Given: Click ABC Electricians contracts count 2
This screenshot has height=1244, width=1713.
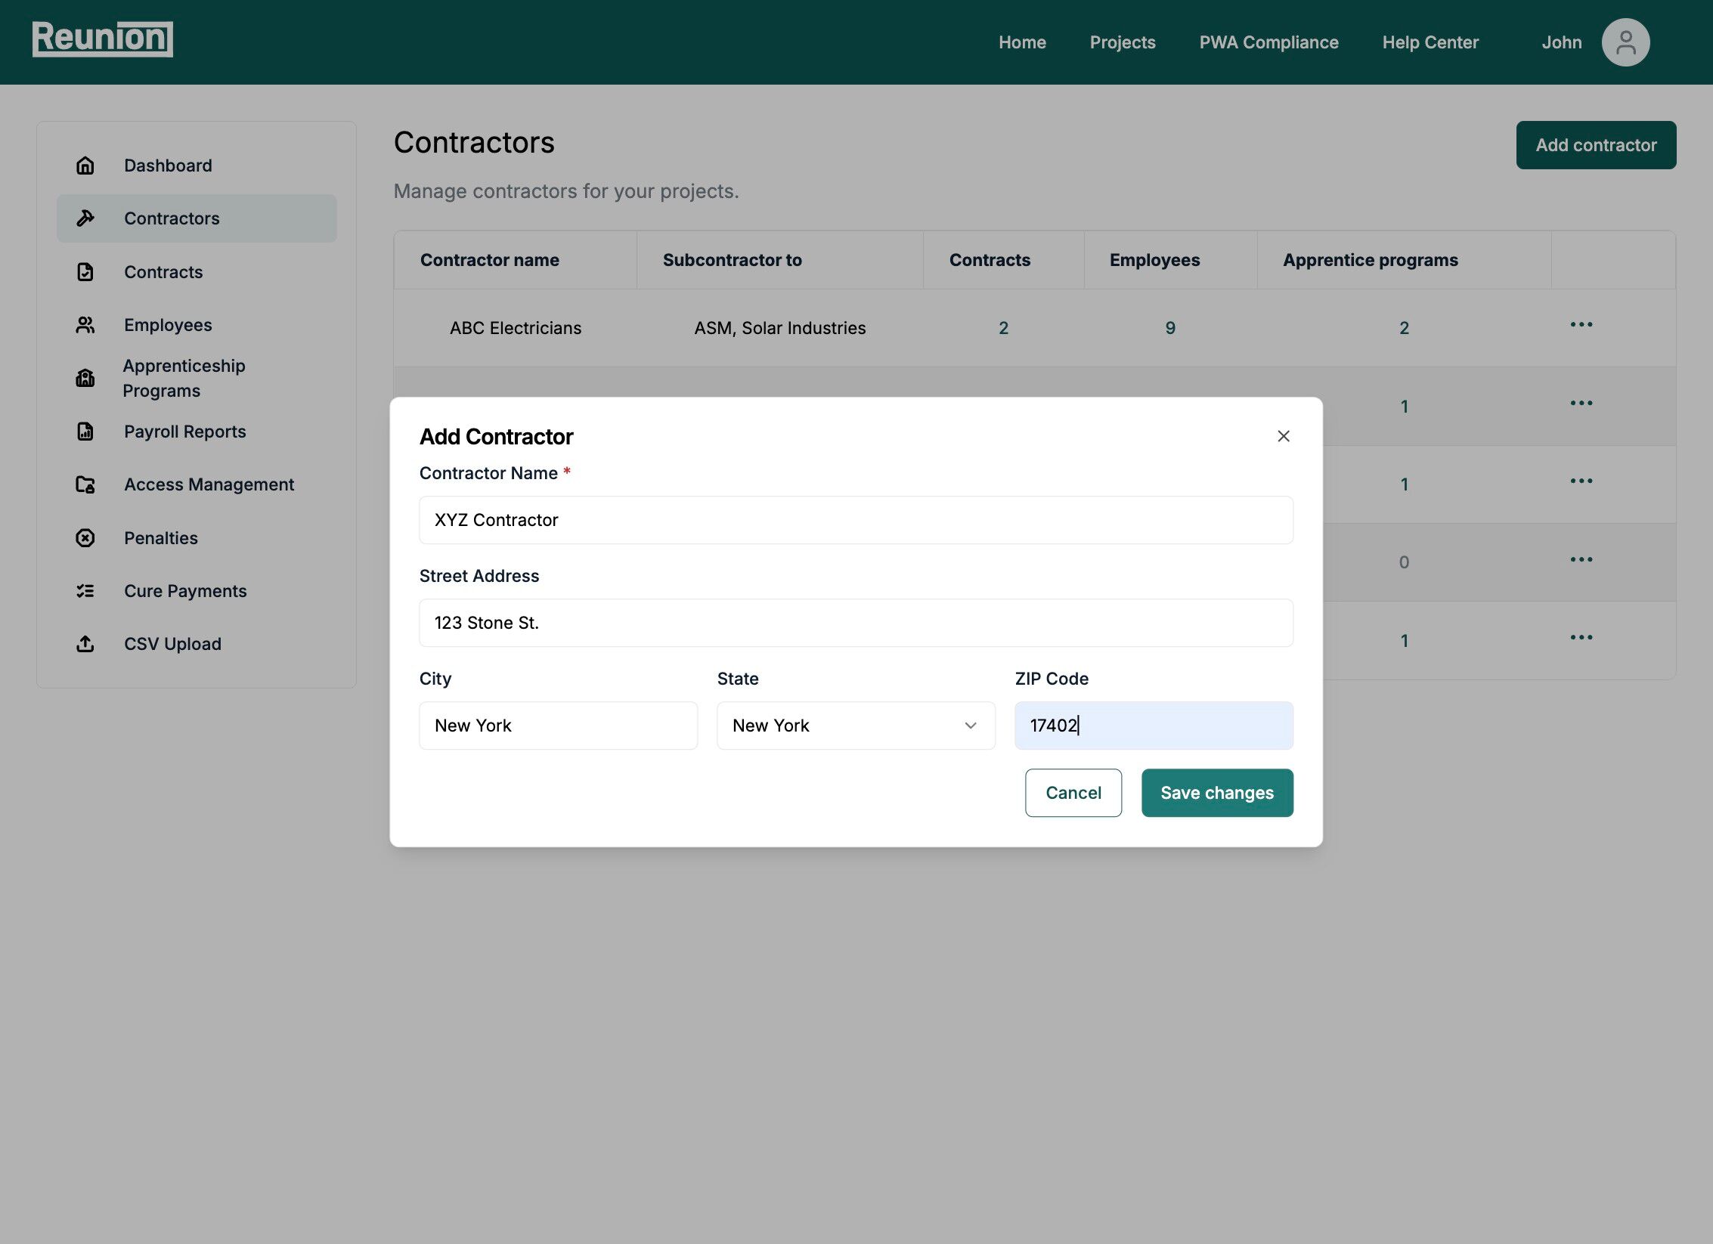Looking at the screenshot, I should pyautogui.click(x=1003, y=328).
